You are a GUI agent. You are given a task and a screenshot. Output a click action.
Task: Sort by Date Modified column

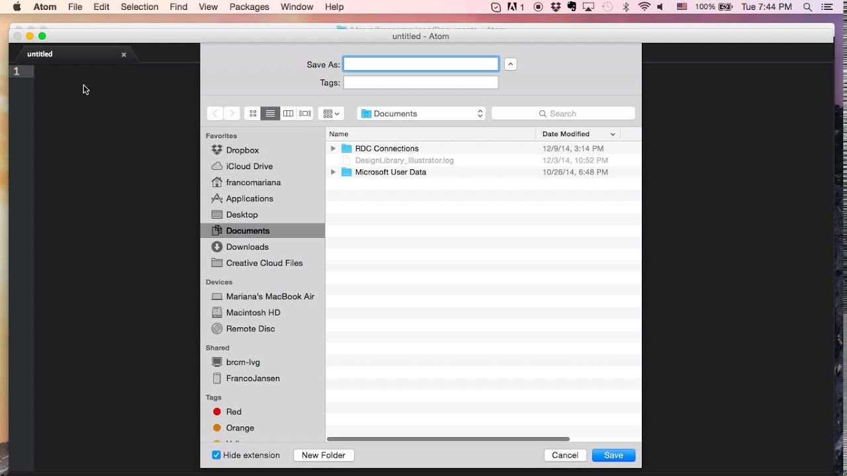[x=578, y=134]
